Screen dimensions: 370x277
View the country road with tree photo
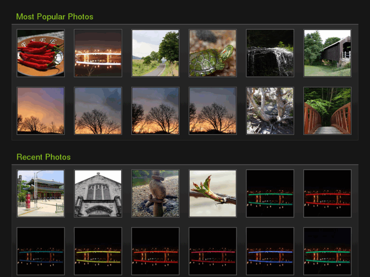pyautogui.click(x=155, y=53)
